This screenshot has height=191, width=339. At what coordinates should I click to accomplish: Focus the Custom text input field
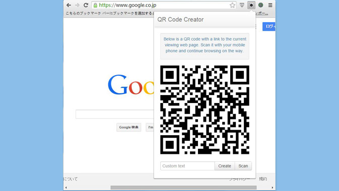coord(187,166)
